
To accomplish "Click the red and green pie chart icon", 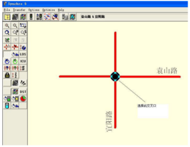I will point(23,99).
